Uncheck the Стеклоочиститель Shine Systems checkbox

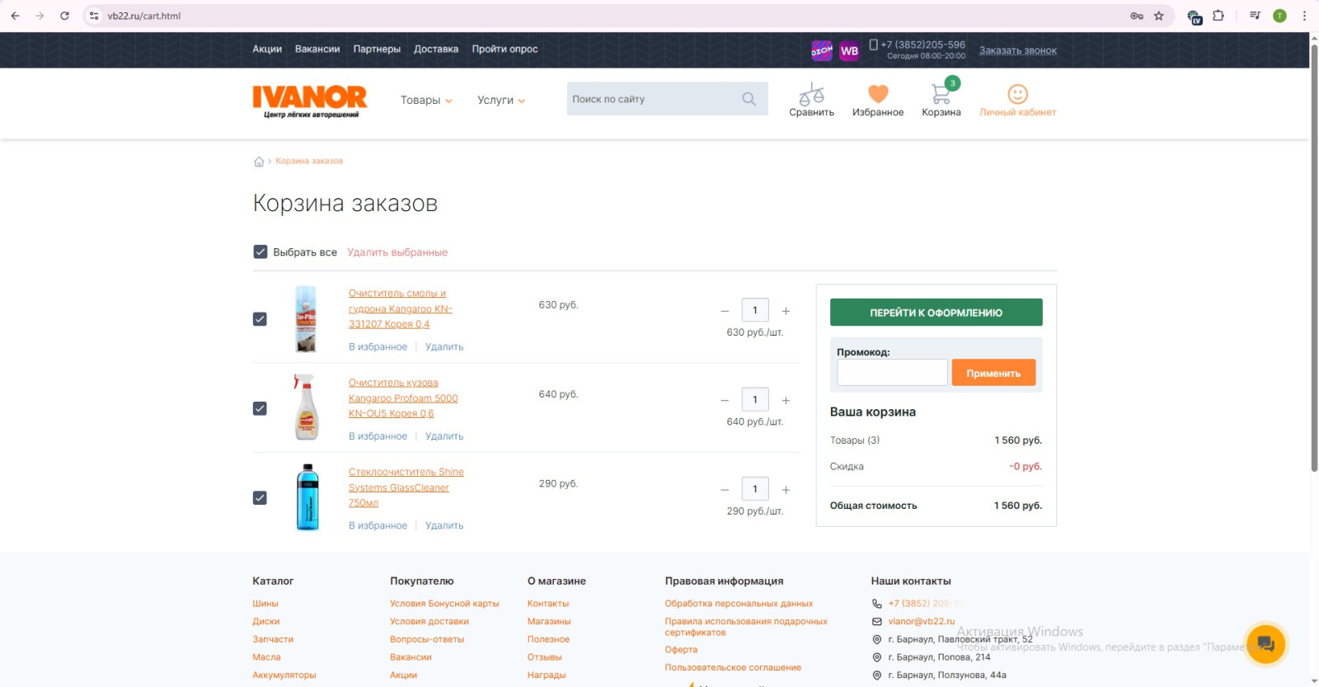(x=260, y=498)
